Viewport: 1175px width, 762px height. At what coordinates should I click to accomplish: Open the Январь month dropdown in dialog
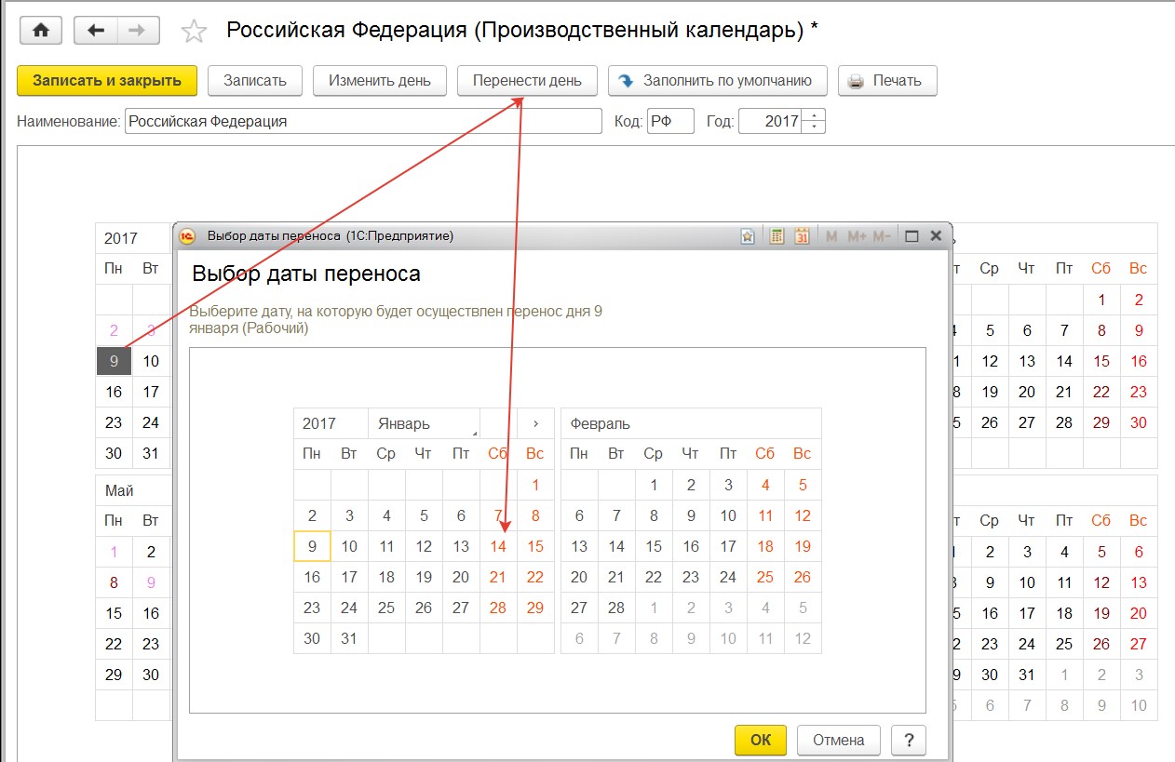point(424,423)
